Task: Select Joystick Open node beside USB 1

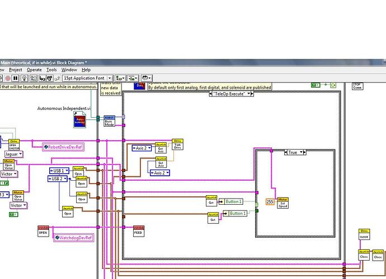Action: pos(78,172)
